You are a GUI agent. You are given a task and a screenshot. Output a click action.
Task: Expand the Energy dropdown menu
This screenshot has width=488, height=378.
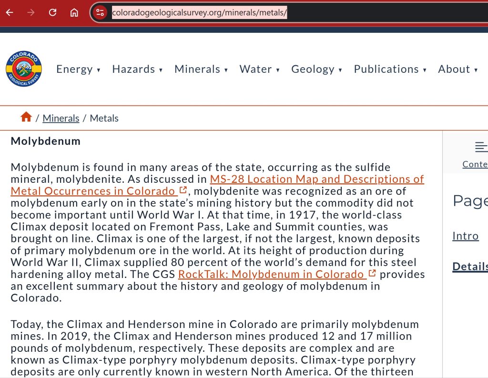click(x=78, y=70)
